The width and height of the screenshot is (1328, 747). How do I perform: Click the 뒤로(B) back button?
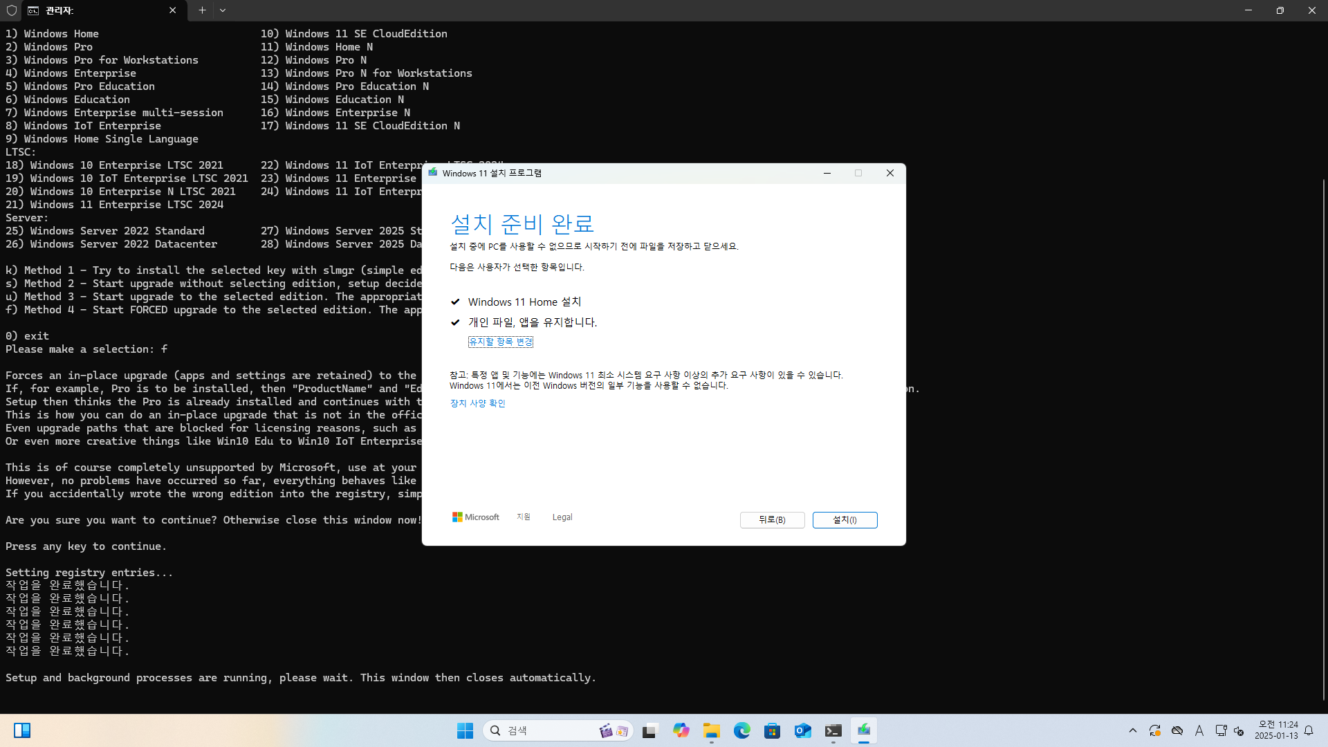772,520
